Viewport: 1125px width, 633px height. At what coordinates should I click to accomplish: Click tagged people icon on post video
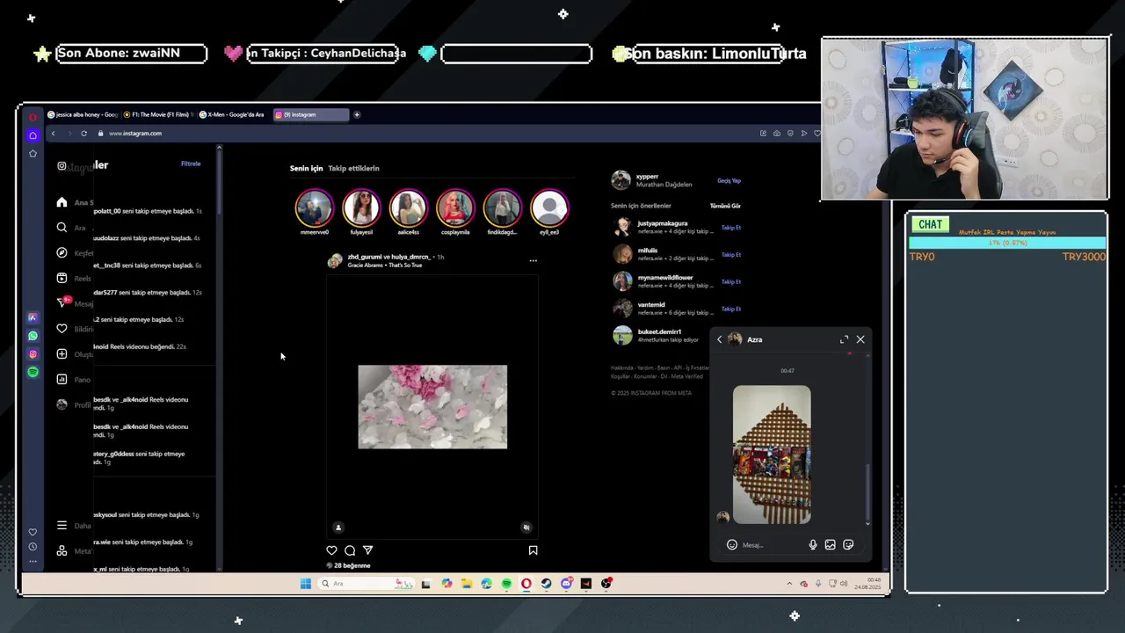point(338,527)
